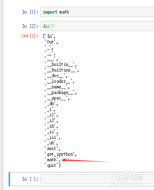The width and height of the screenshot is (154, 190).
Task: Click the 'In [ ]:' empty prompt
Action: coord(30,179)
